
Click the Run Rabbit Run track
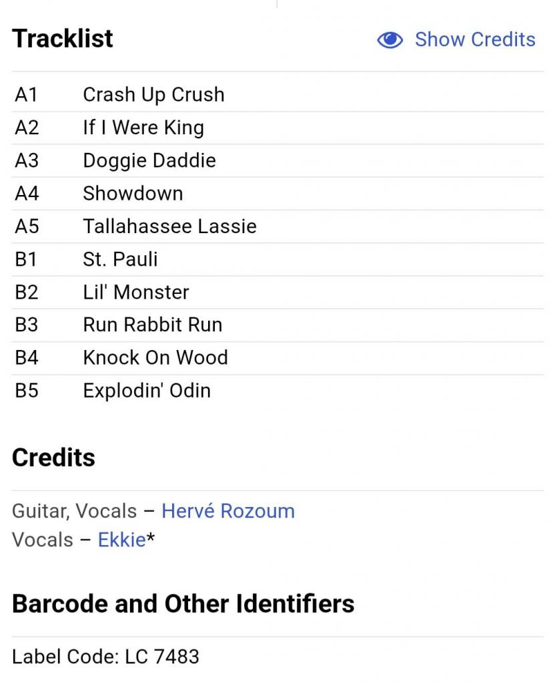click(x=153, y=325)
